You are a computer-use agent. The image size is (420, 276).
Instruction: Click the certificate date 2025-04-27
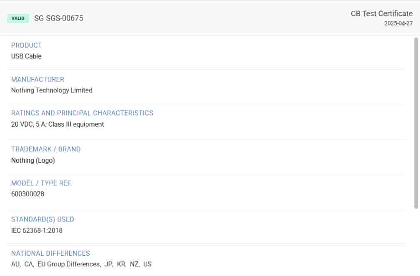click(x=398, y=24)
